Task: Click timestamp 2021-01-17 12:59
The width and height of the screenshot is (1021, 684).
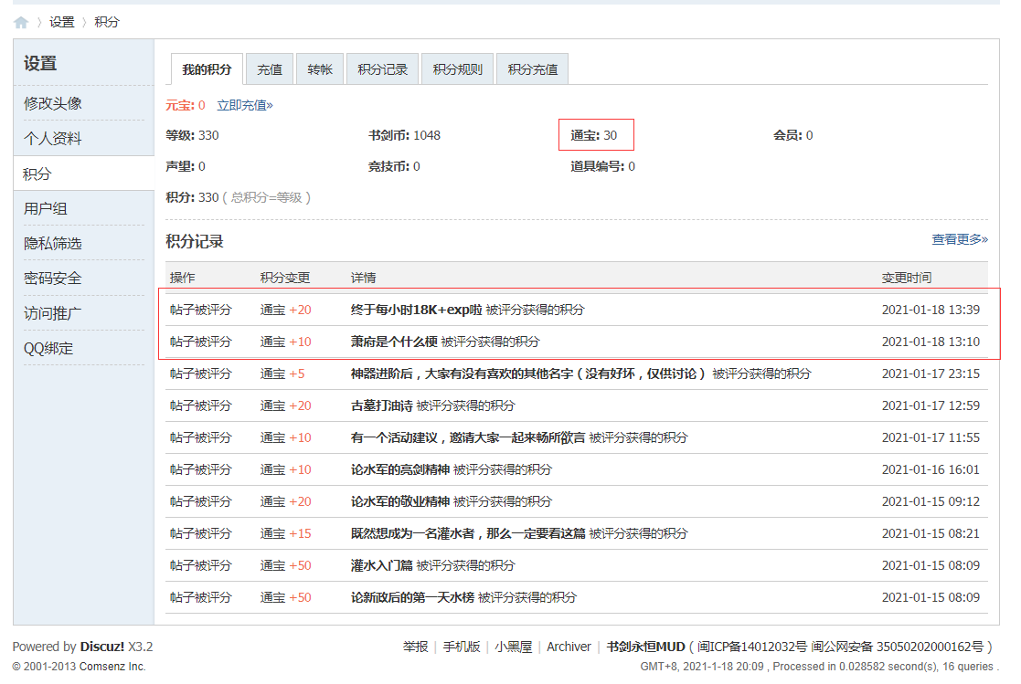Action: (x=931, y=405)
